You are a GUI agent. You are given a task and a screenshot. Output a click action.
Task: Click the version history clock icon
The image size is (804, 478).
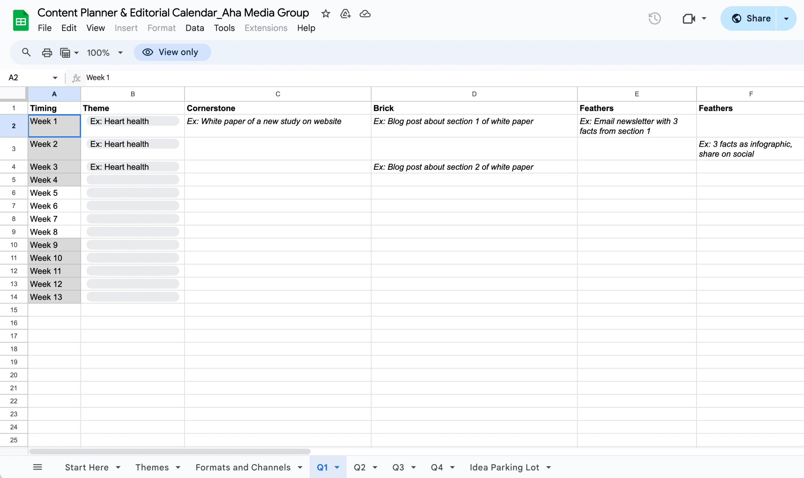pyautogui.click(x=655, y=18)
